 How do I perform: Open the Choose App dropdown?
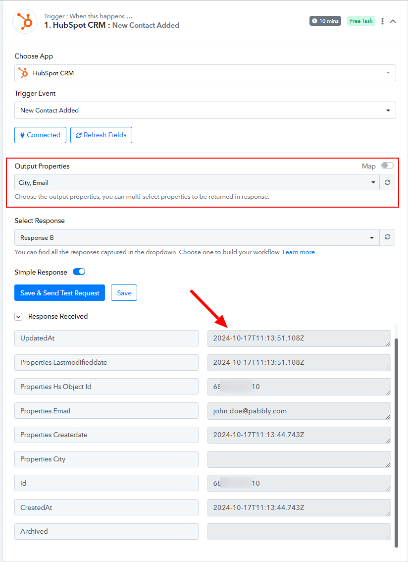pos(205,73)
